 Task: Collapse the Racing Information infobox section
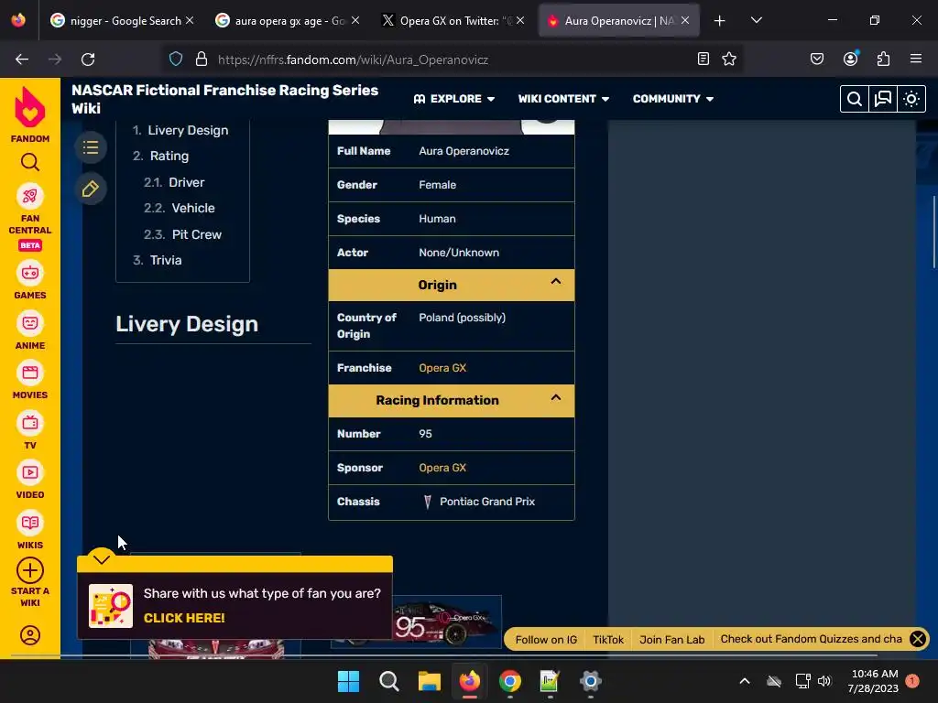click(x=556, y=397)
